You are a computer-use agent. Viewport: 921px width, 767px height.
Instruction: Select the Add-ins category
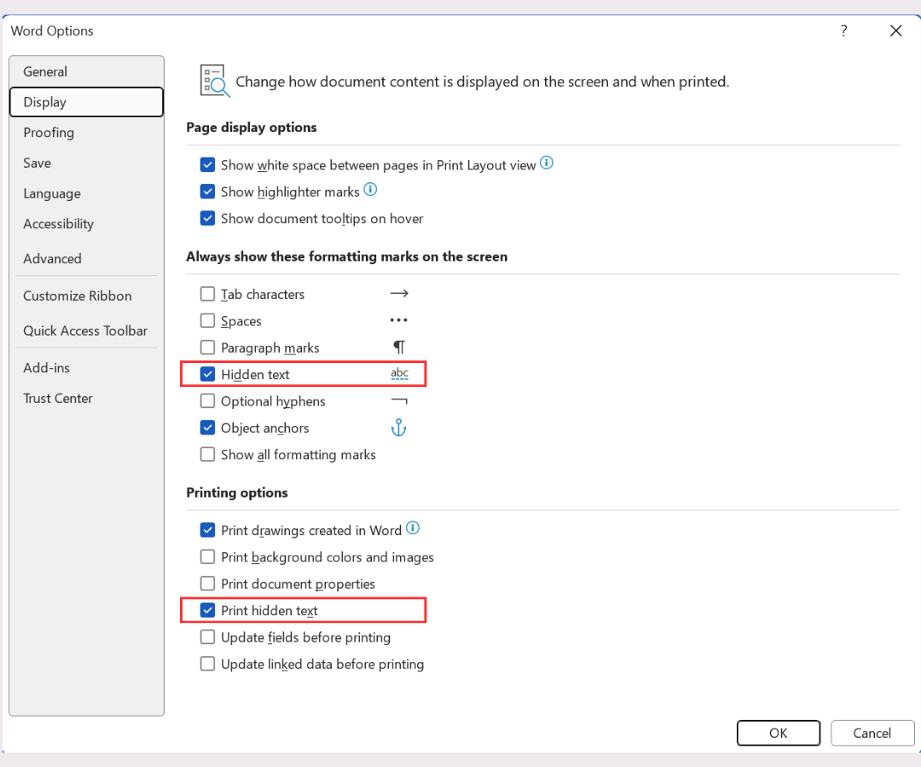pyautogui.click(x=86, y=368)
